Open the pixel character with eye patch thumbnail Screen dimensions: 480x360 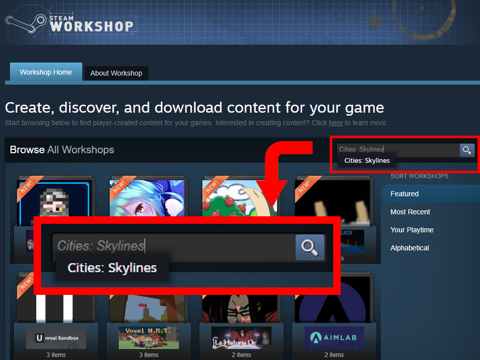54,198
